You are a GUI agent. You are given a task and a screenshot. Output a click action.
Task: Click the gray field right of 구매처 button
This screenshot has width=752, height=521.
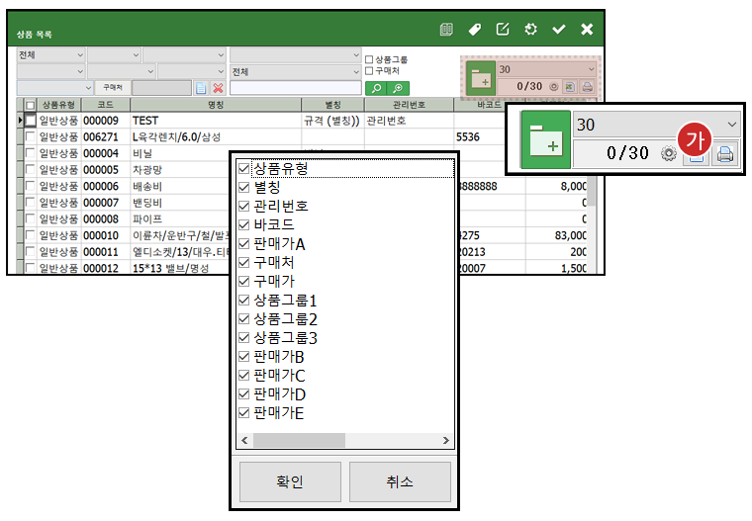click(x=161, y=88)
